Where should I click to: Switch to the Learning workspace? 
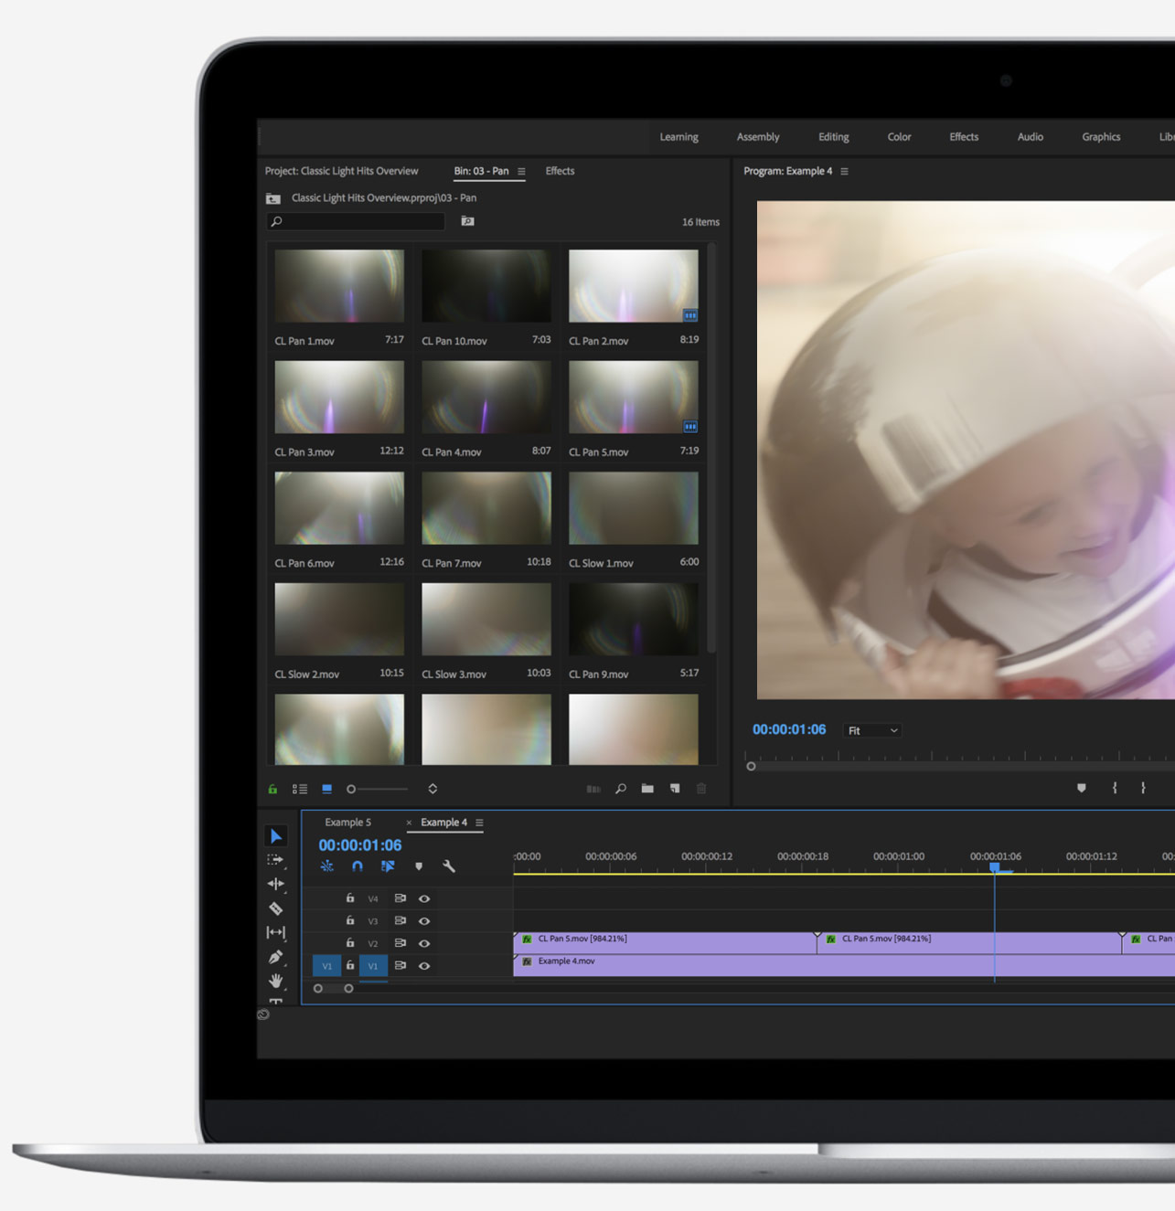click(x=678, y=137)
